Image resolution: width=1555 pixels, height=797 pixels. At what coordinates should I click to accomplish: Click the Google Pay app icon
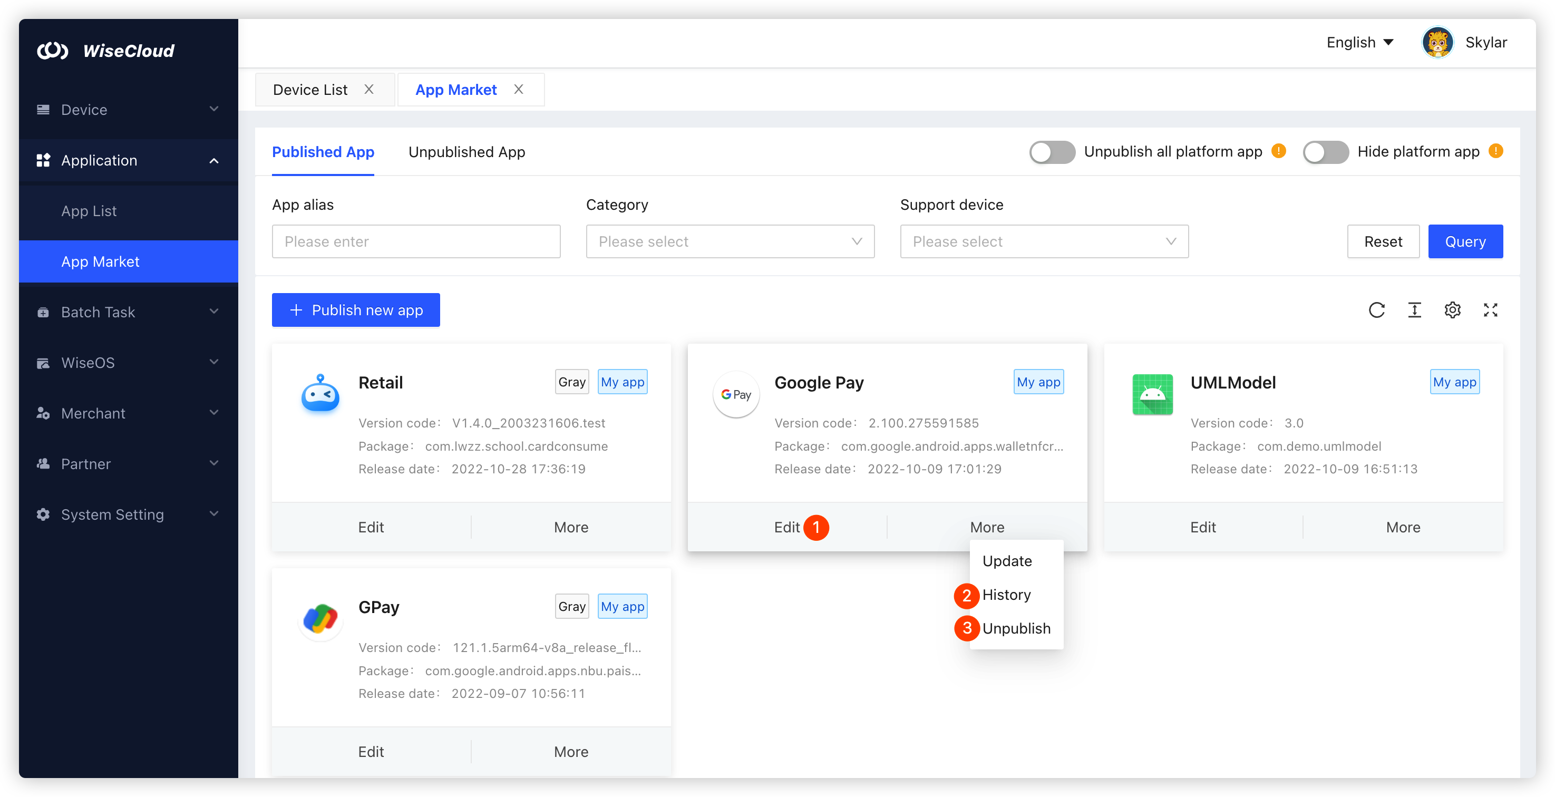coord(736,394)
